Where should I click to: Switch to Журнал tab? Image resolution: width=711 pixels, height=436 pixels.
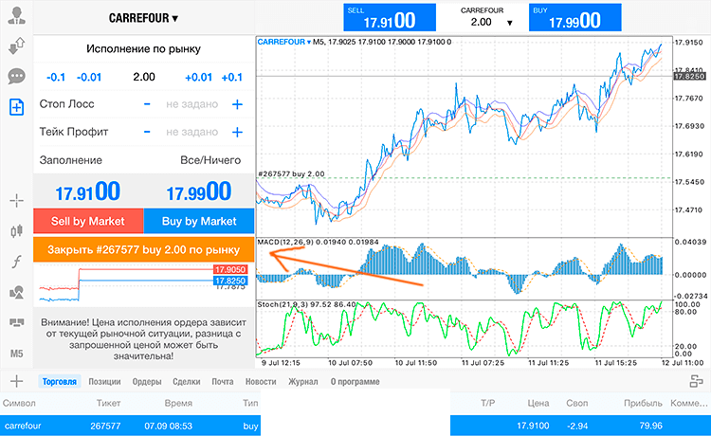point(303,382)
